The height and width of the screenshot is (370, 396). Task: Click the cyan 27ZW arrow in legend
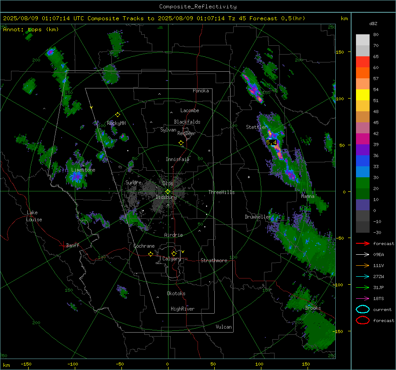(x=363, y=277)
